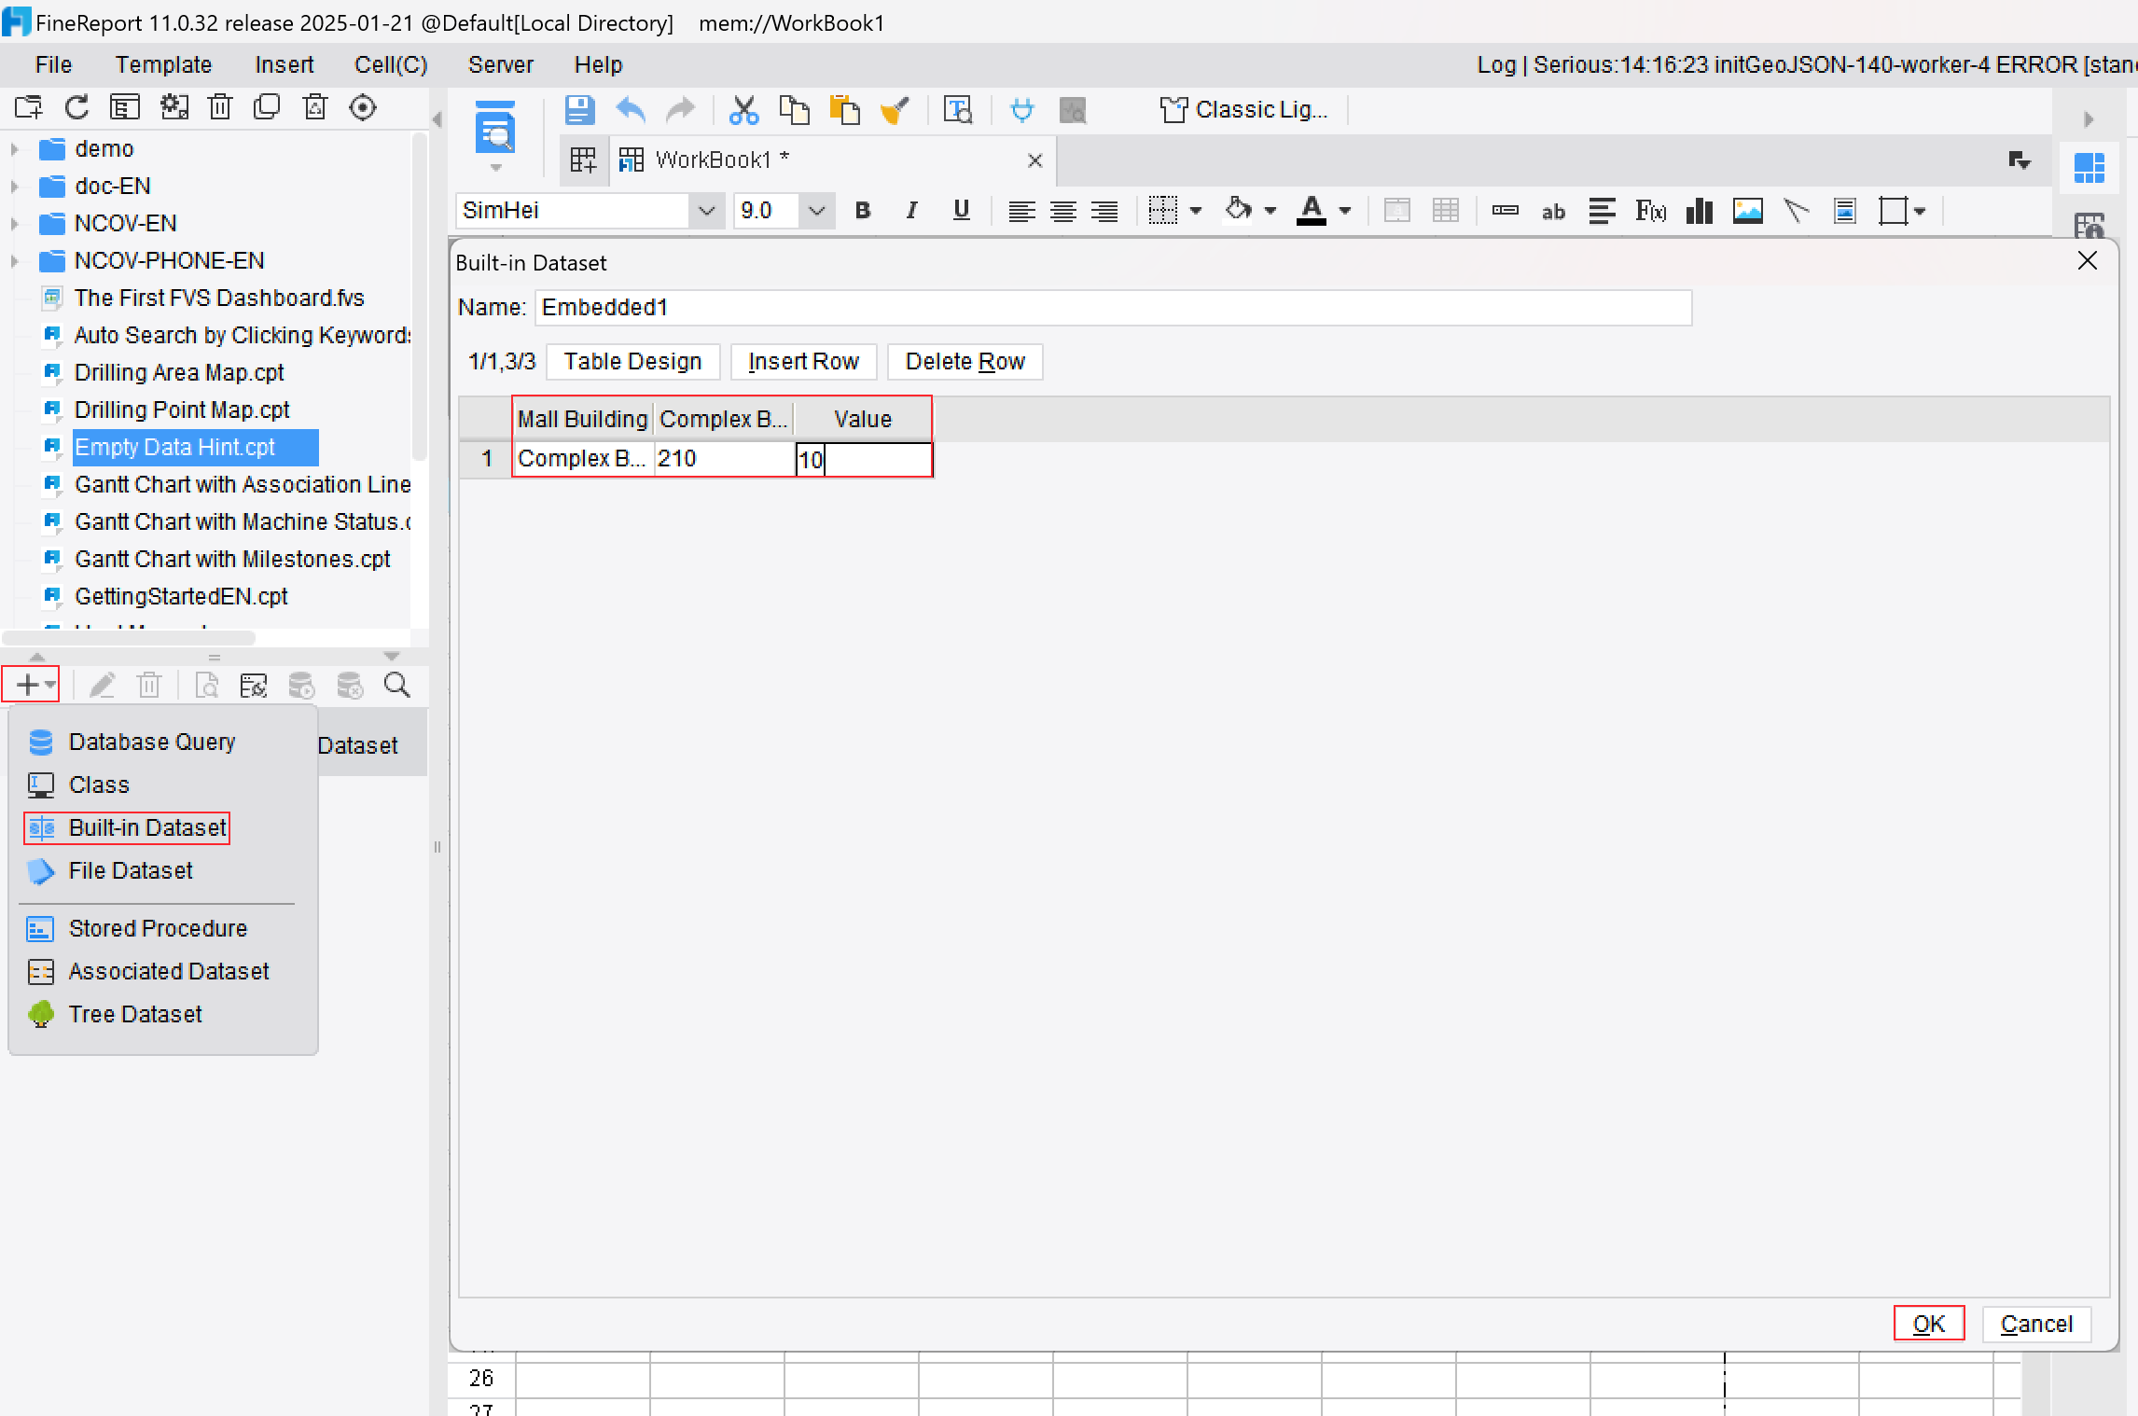Click the locate target icon above file tree
Screen dimensions: 2138x1416
(x=363, y=107)
